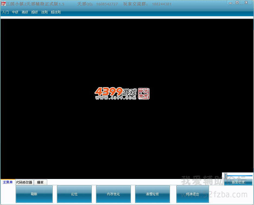Image resolution: width=254 pixels, height=205 pixels.
Task: Open the 论坛 button
Action: coord(74,194)
